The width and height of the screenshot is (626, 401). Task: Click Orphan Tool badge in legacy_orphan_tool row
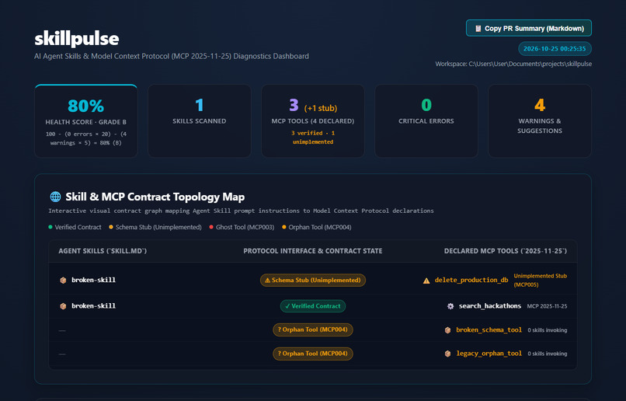(312, 354)
